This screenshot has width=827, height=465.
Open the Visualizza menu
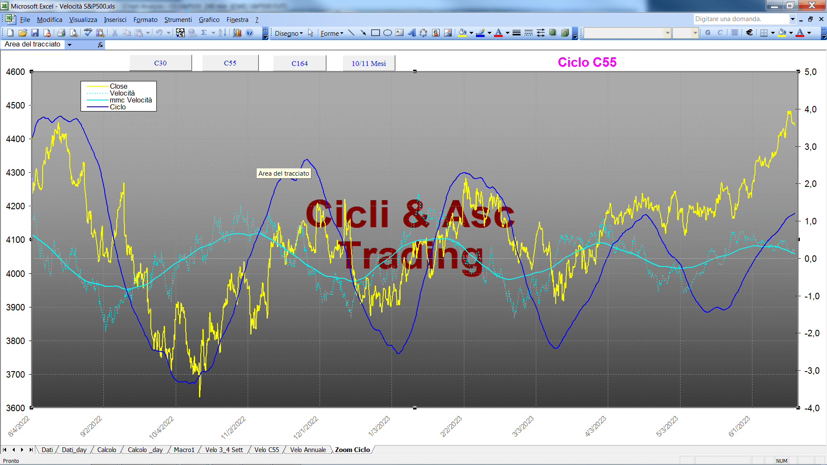[83, 19]
